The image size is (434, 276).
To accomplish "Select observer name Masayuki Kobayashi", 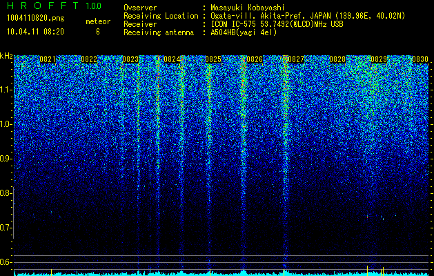I will click(248, 8).
